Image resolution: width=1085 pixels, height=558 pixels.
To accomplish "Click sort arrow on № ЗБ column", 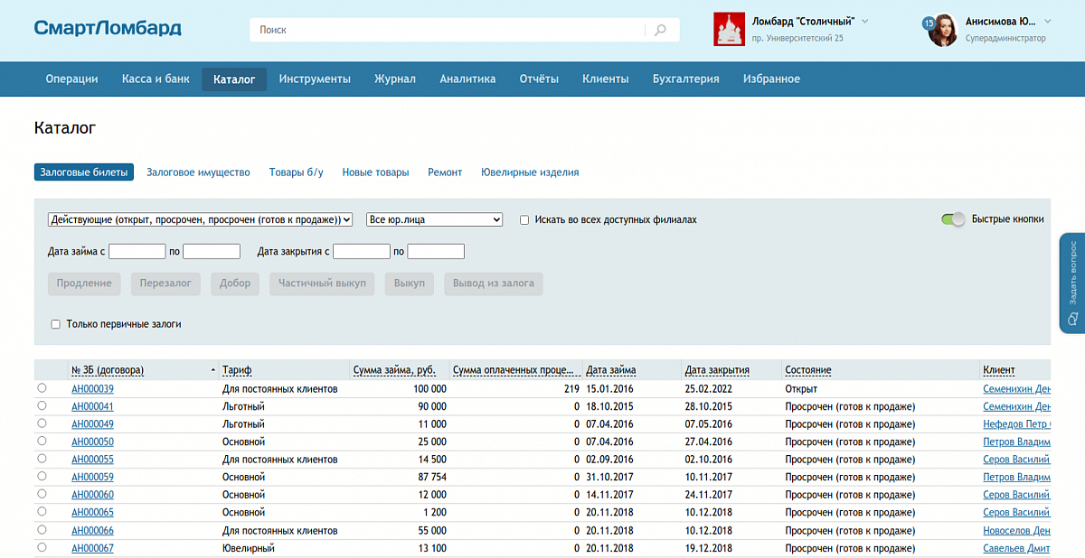I will (212, 370).
